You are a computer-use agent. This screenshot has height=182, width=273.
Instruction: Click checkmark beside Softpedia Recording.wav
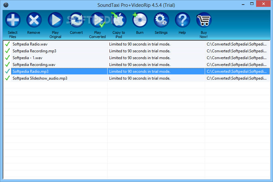[x=7, y=64]
